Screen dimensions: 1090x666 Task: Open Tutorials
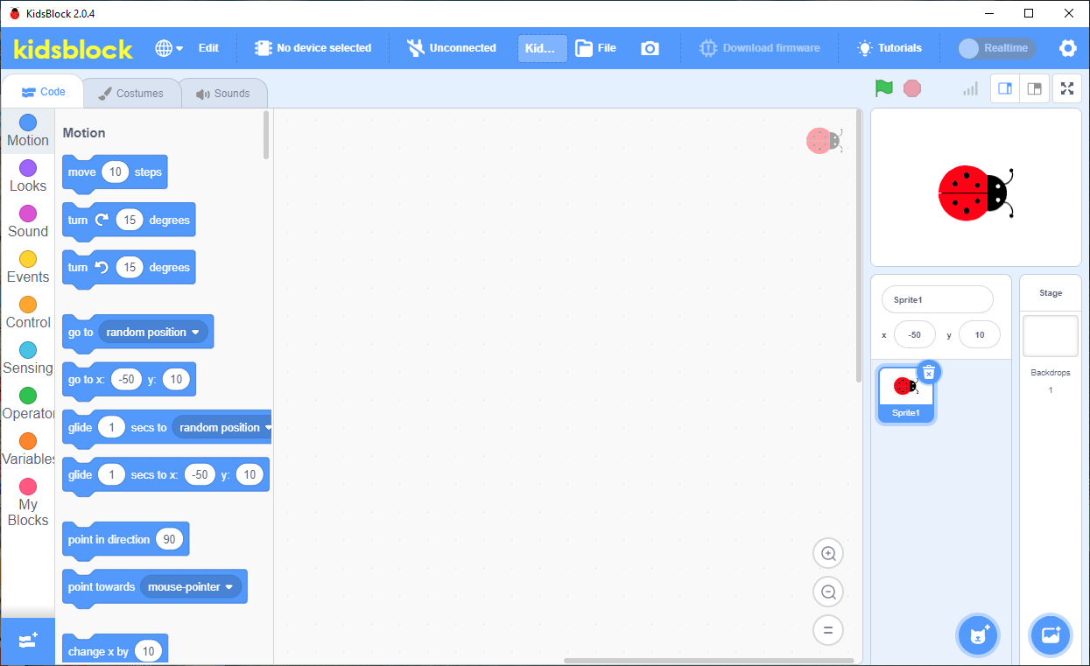(890, 48)
